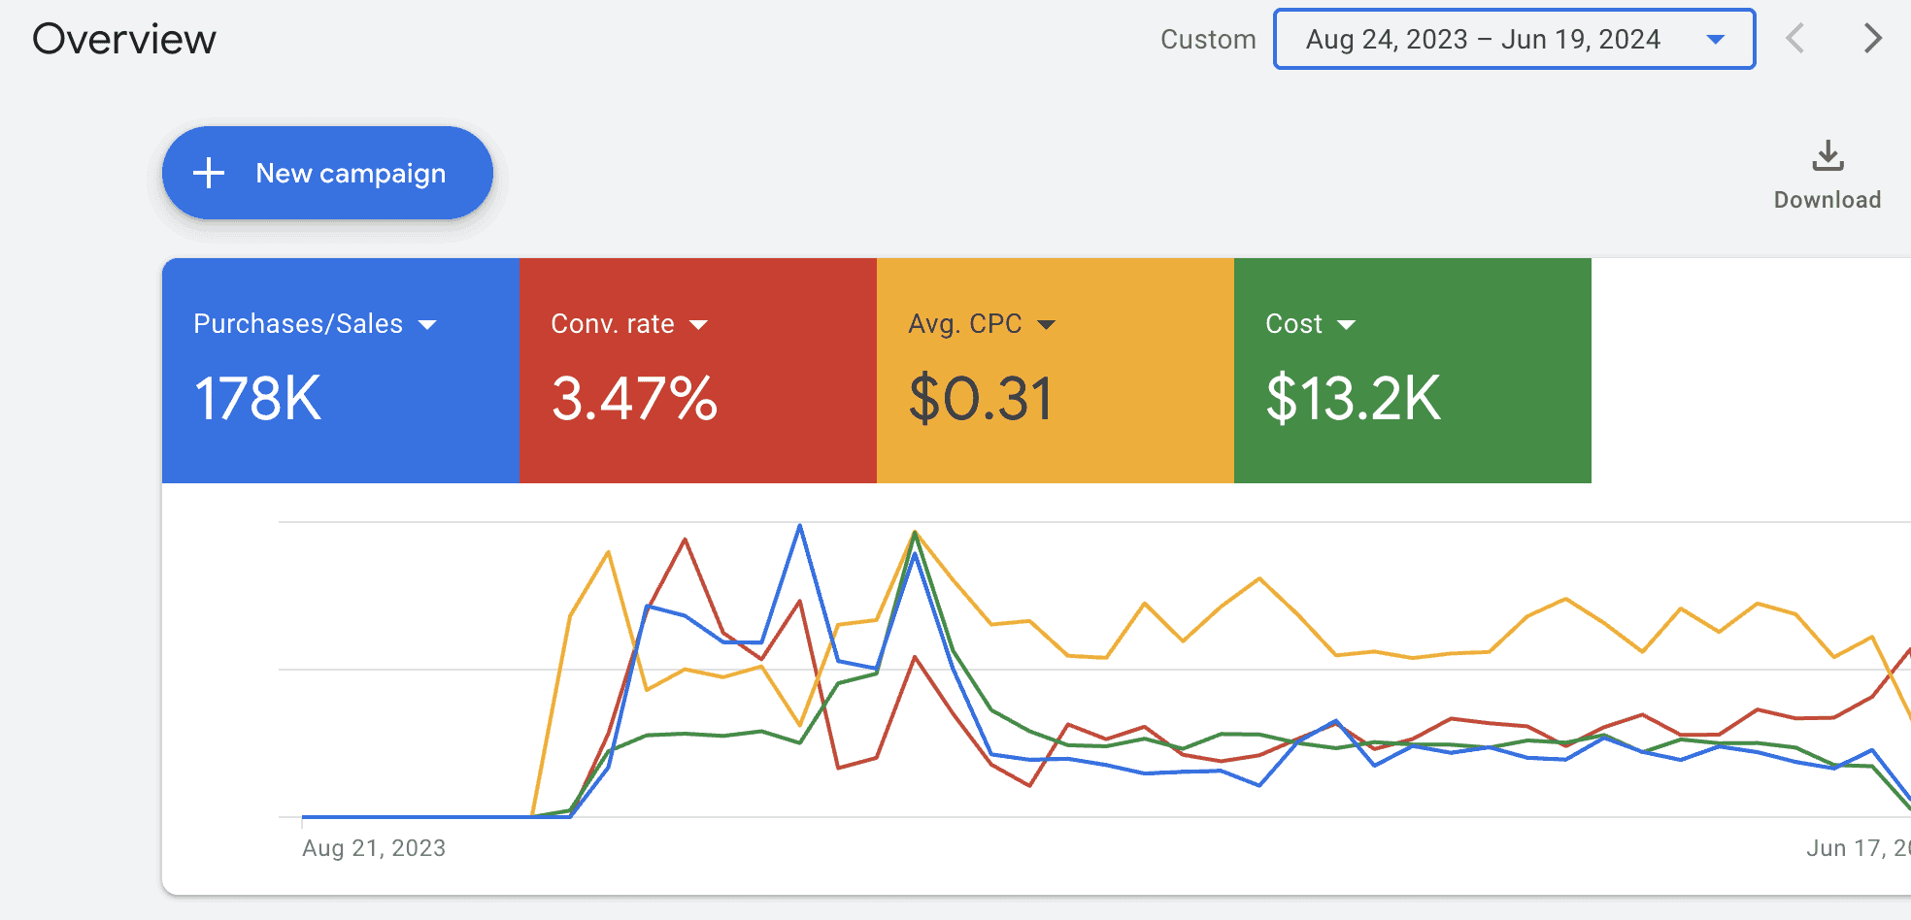
Task: Click the New campaign button text
Action: [x=351, y=174]
